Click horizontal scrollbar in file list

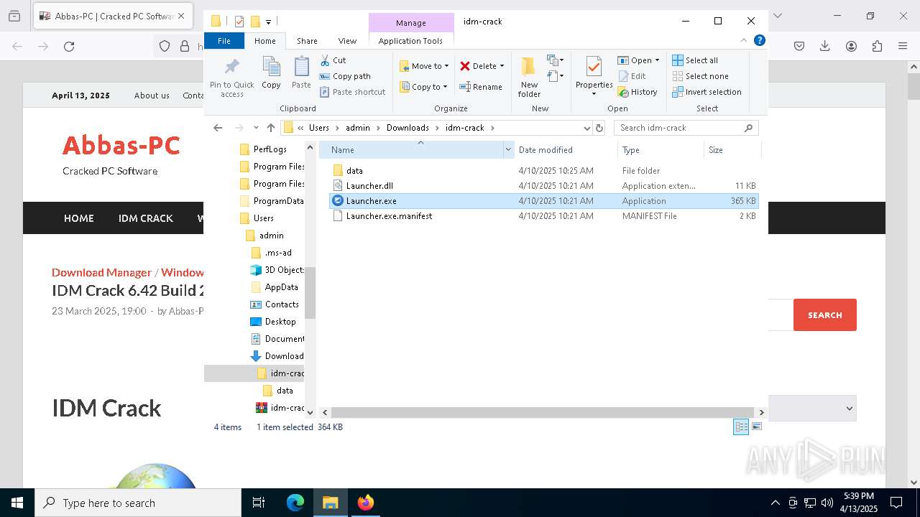pyautogui.click(x=542, y=412)
